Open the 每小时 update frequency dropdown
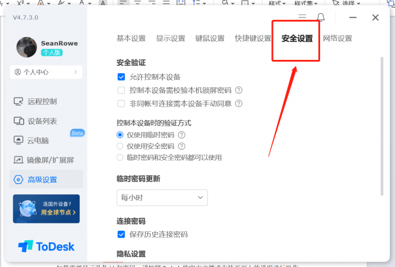 coord(162,198)
